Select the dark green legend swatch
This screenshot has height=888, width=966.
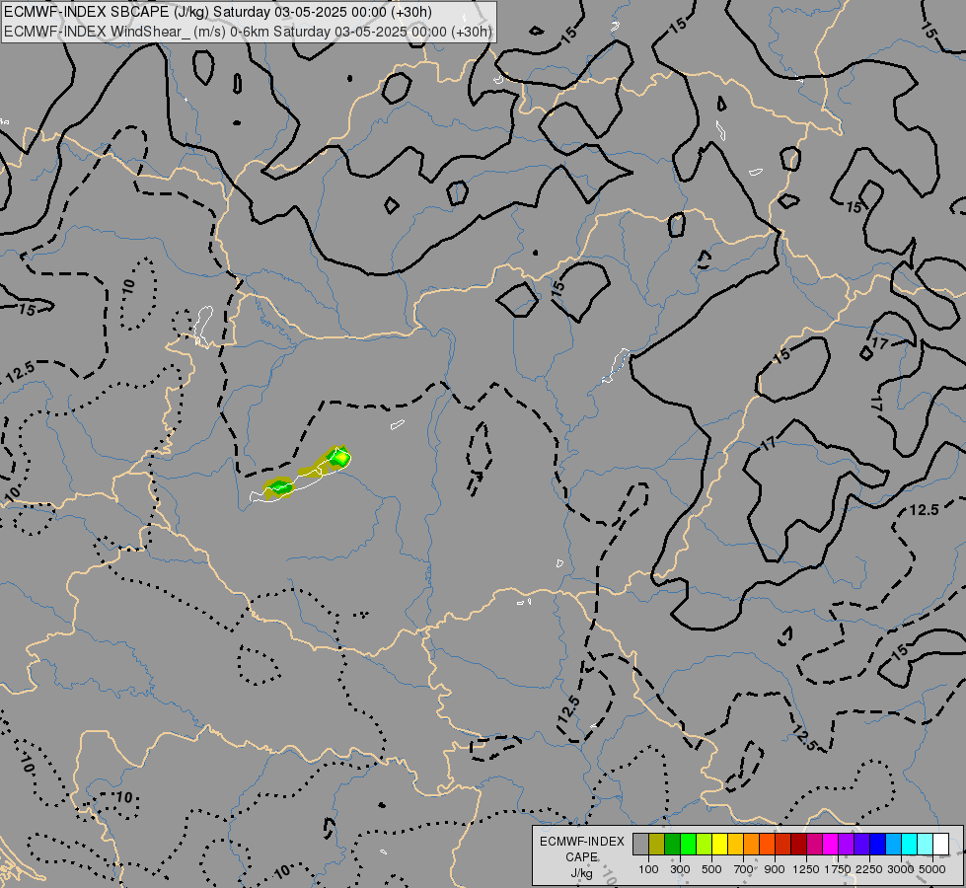click(x=673, y=844)
